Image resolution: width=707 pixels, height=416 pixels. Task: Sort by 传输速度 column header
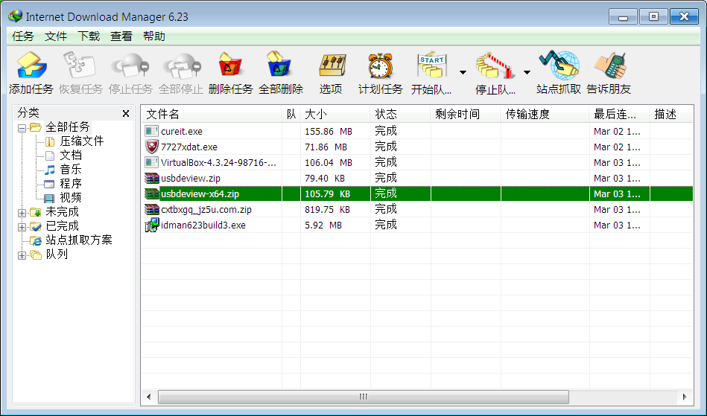coord(545,115)
